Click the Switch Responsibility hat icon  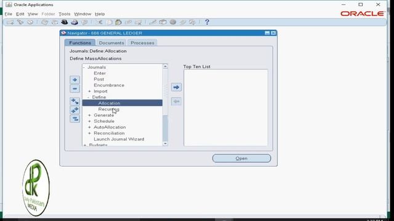pyautogui.click(x=65, y=22)
